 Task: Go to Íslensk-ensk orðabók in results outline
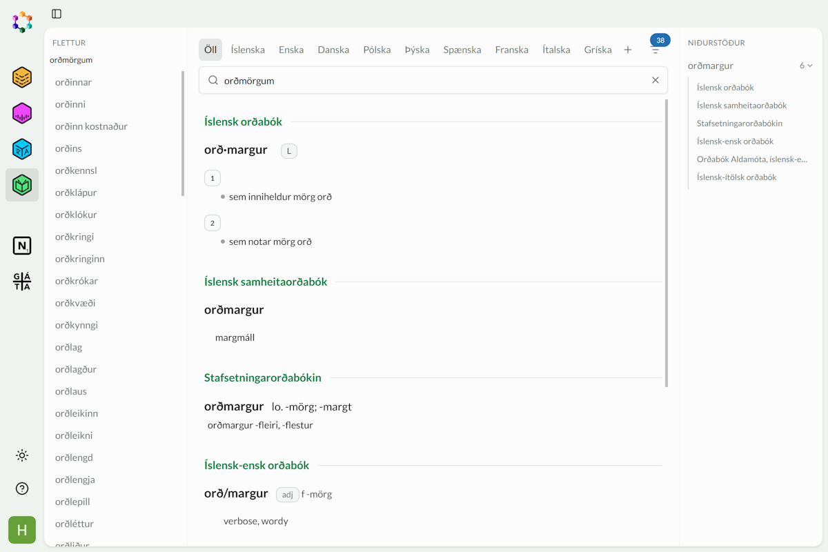tap(736, 141)
